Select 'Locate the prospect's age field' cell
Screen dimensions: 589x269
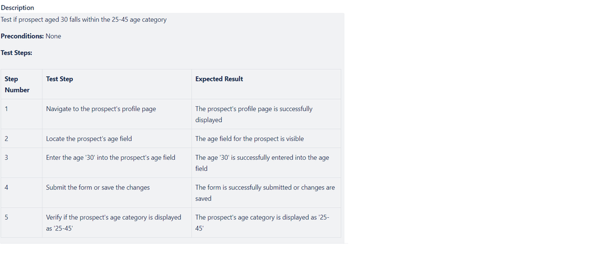pyautogui.click(x=117, y=139)
